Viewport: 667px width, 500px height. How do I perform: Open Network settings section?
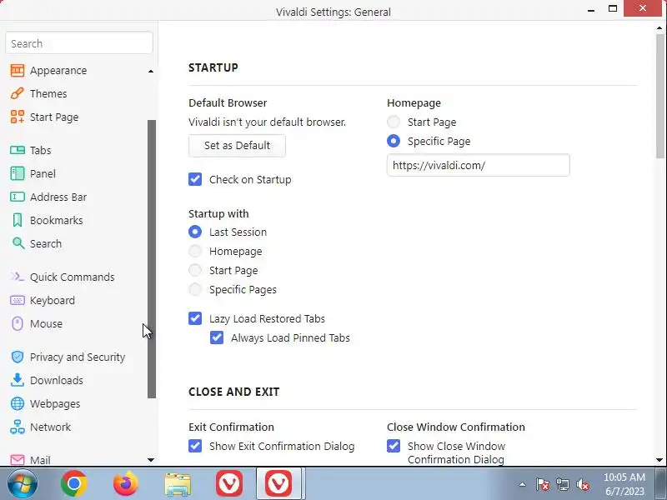tap(50, 427)
